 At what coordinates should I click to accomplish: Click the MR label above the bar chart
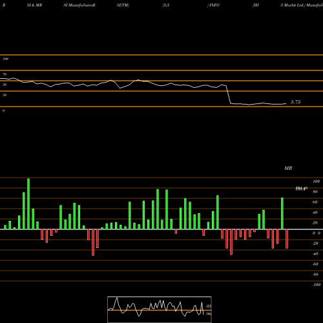(x=288, y=168)
